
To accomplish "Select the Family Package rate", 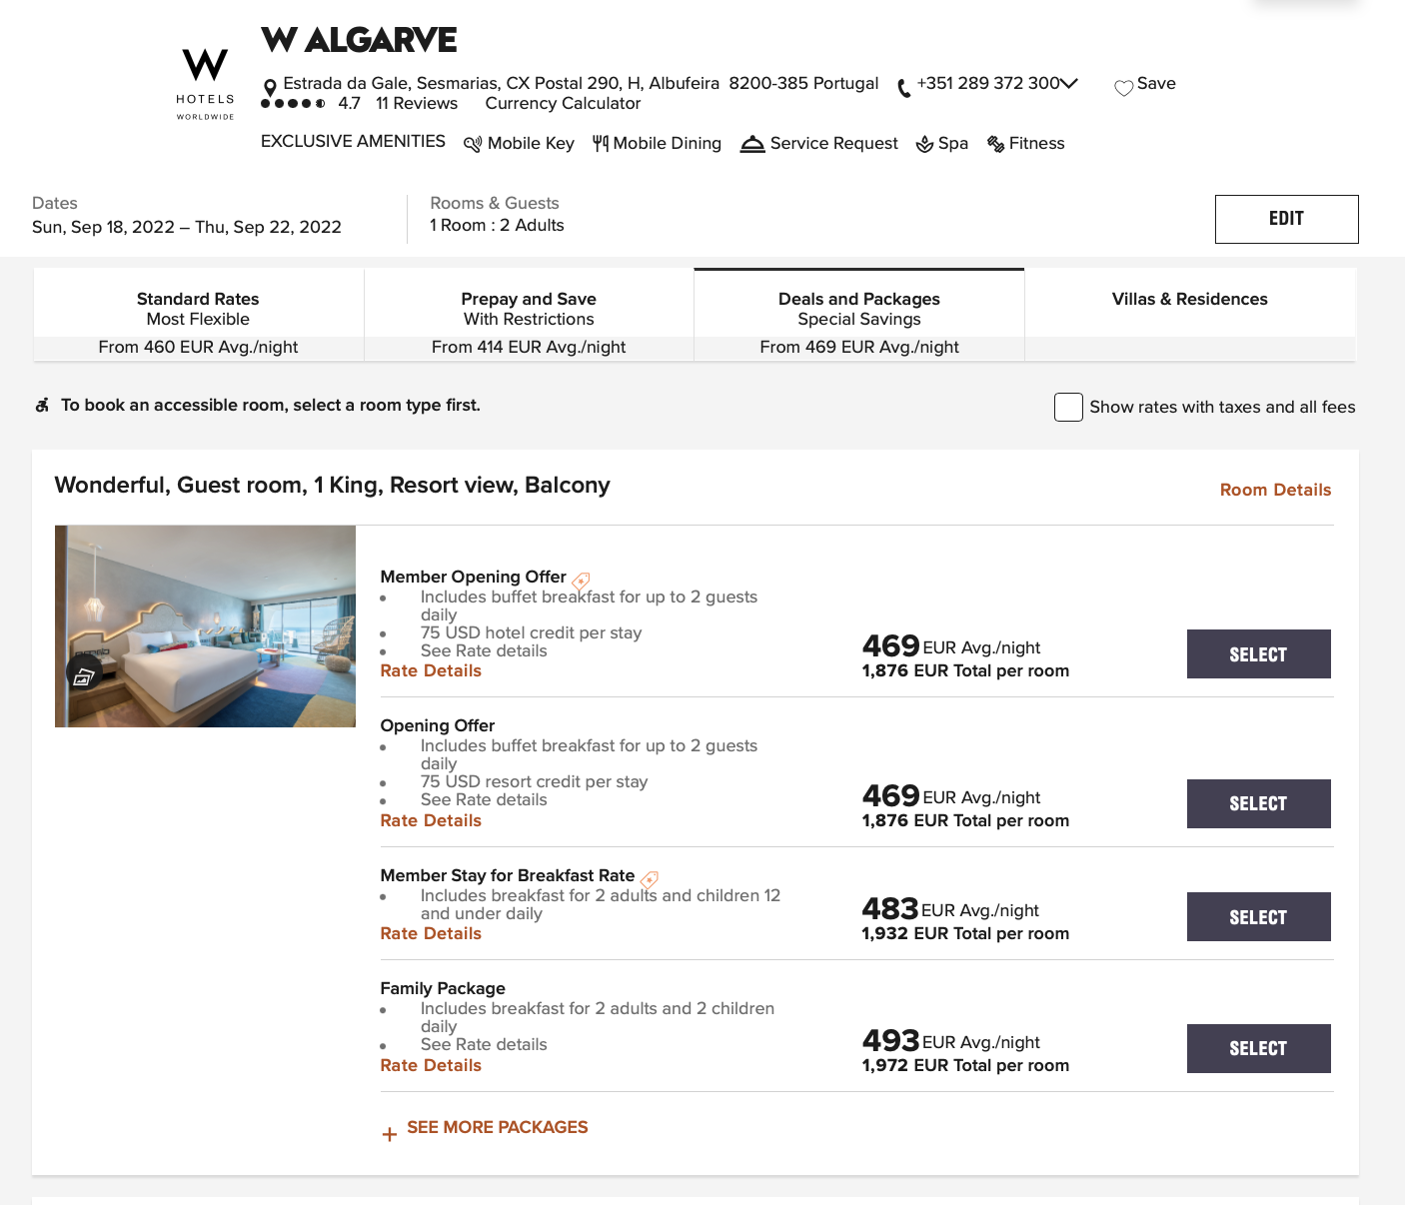I will (x=1258, y=1048).
